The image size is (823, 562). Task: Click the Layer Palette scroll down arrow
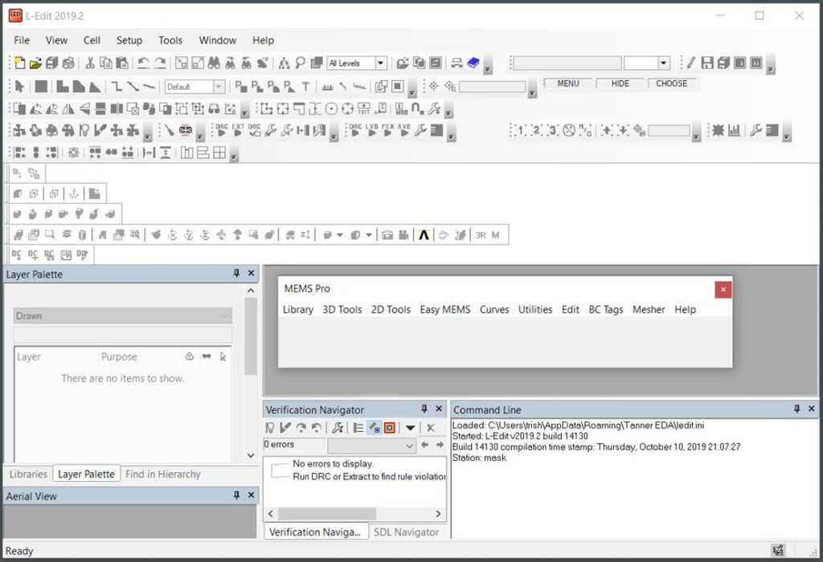point(251,455)
